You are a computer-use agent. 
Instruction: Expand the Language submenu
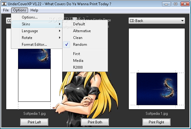coord(37,31)
